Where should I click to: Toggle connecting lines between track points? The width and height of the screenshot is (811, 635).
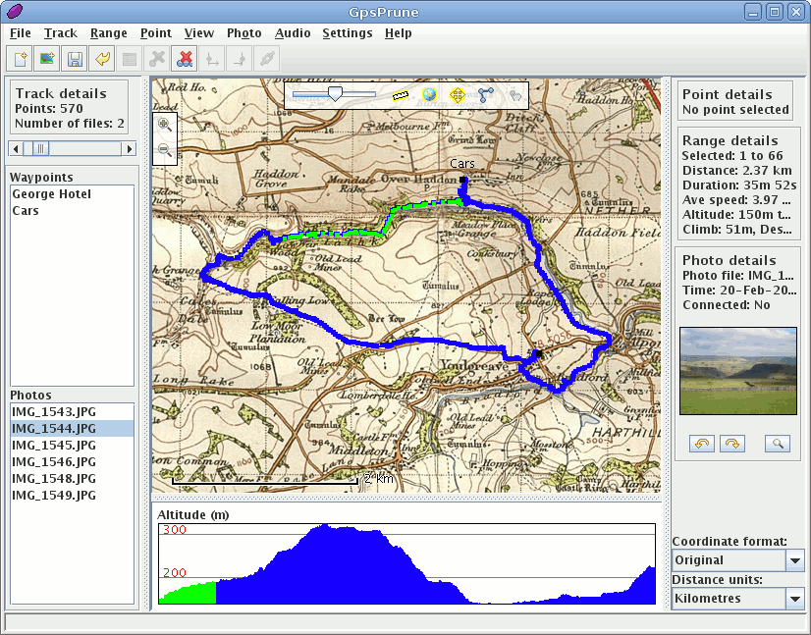tap(486, 95)
